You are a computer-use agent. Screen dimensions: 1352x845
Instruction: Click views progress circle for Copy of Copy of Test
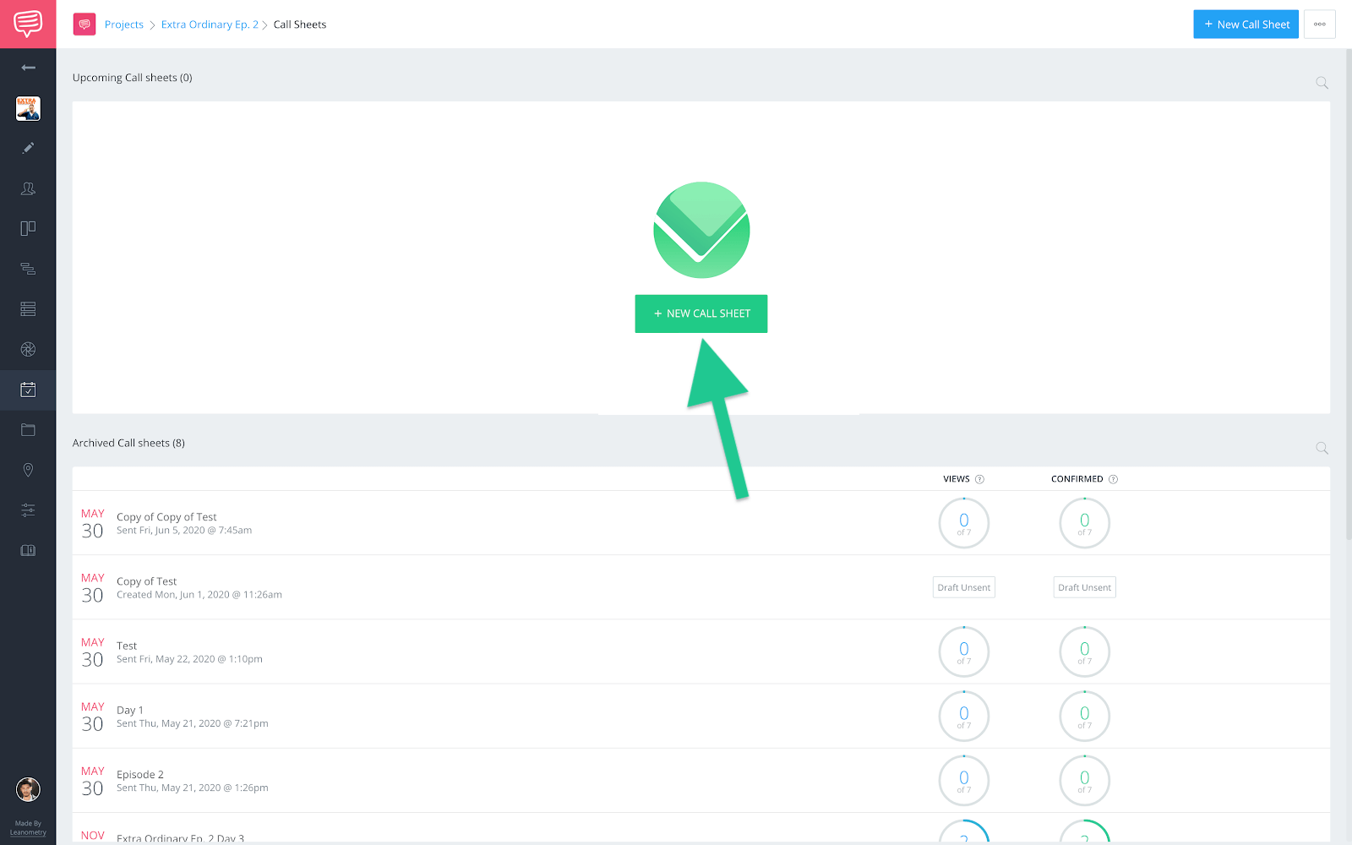tap(964, 523)
